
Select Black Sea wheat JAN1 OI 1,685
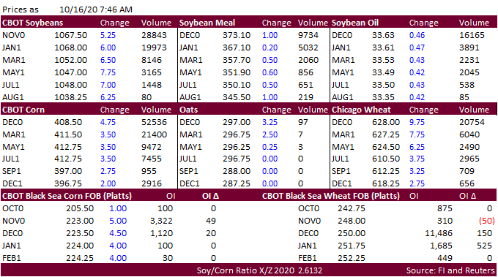pyautogui.click(x=441, y=246)
